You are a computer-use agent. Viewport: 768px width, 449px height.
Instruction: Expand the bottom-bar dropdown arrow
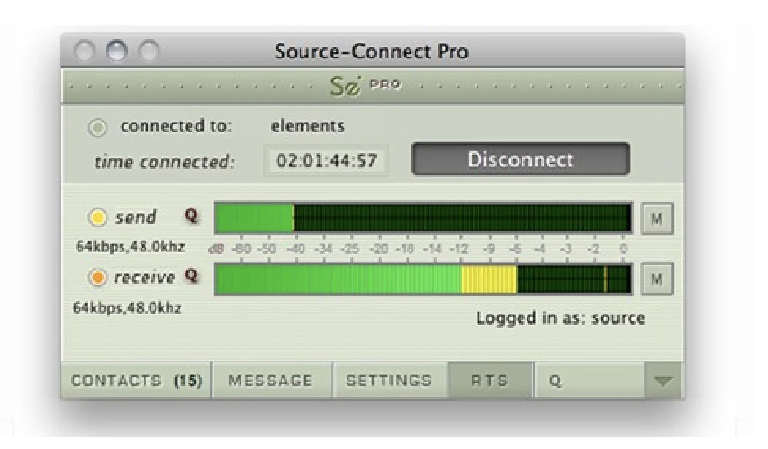[664, 381]
